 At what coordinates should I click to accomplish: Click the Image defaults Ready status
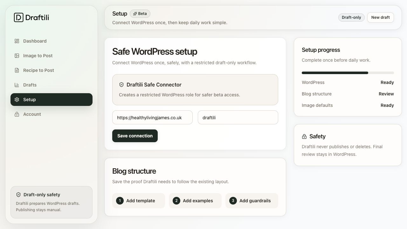(387, 105)
